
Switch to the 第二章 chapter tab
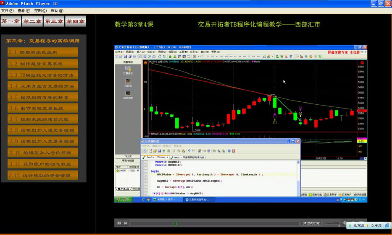pos(32,21)
